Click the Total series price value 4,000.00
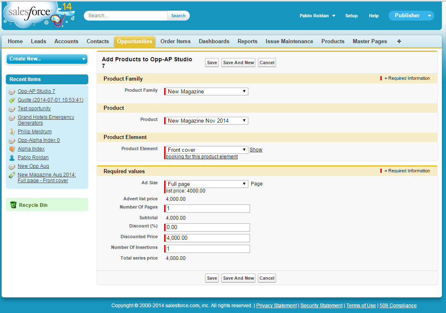 [176, 258]
